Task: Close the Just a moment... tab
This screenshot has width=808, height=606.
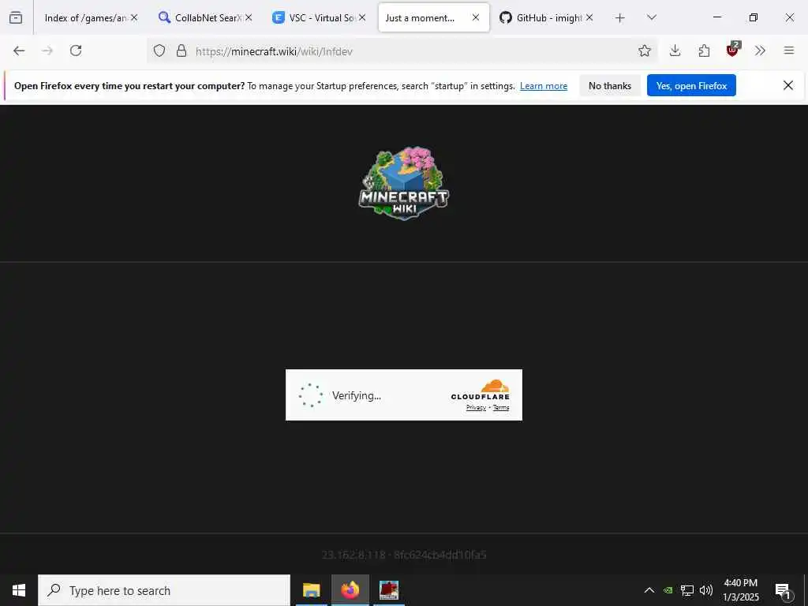Action: [x=476, y=17]
